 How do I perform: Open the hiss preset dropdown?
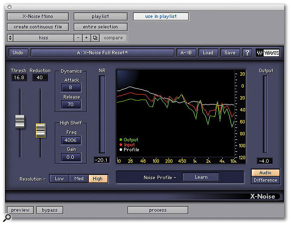pyautogui.click(x=44, y=38)
